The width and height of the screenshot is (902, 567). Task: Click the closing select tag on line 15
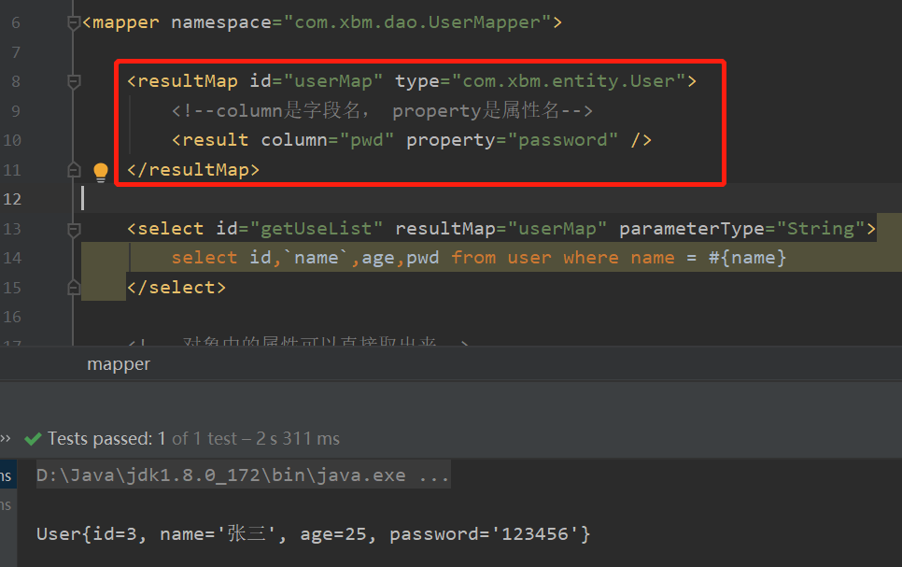(176, 288)
